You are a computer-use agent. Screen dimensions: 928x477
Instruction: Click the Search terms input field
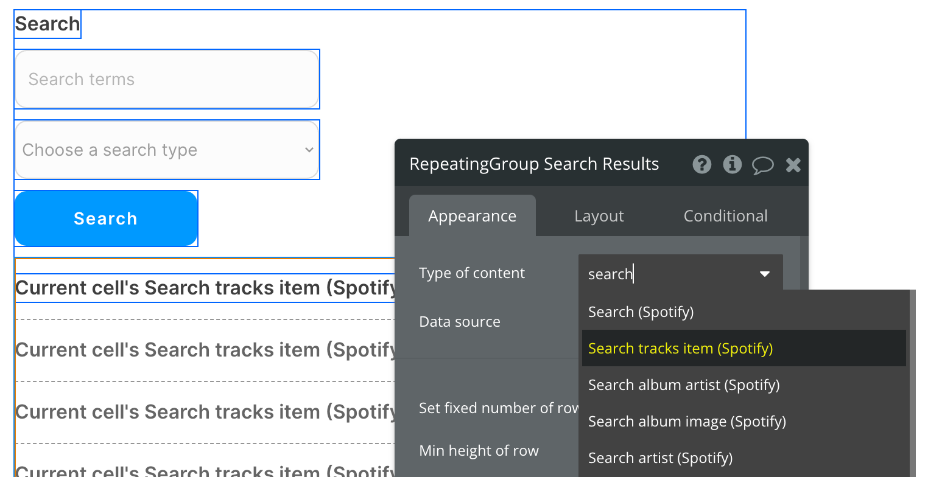[x=167, y=79]
